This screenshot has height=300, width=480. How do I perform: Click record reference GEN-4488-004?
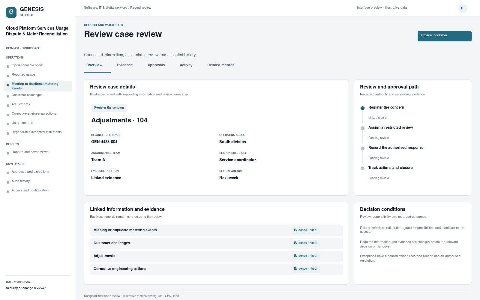pos(104,142)
